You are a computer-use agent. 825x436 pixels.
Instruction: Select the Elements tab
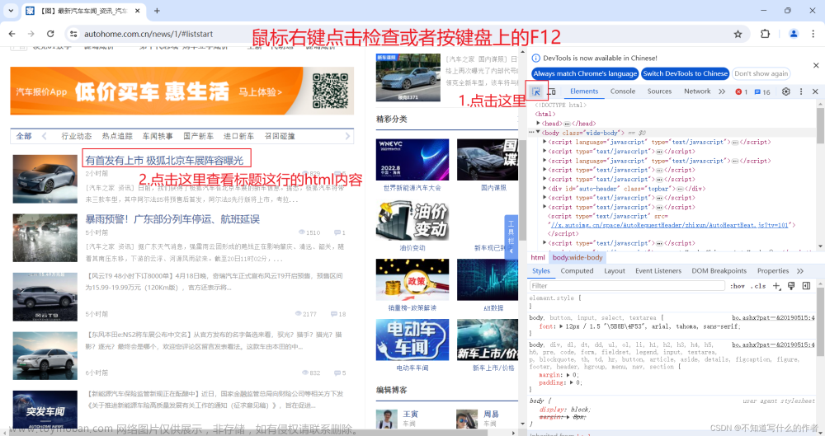click(x=584, y=91)
